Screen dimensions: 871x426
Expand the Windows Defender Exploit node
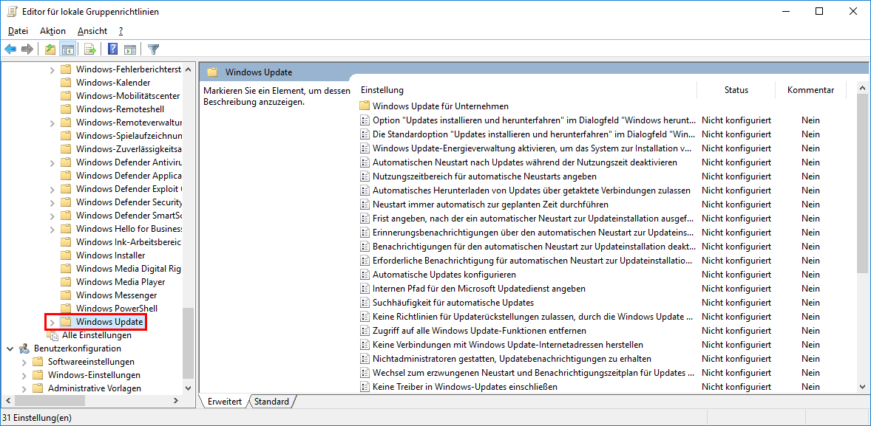coord(52,189)
